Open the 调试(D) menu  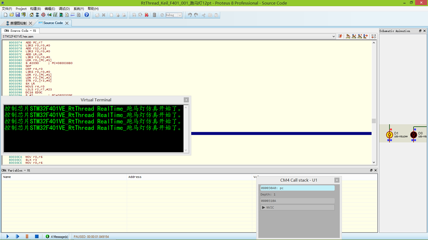coord(64,9)
